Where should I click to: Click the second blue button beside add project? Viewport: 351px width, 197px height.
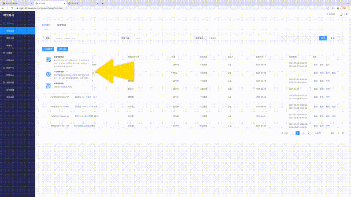[62, 49]
